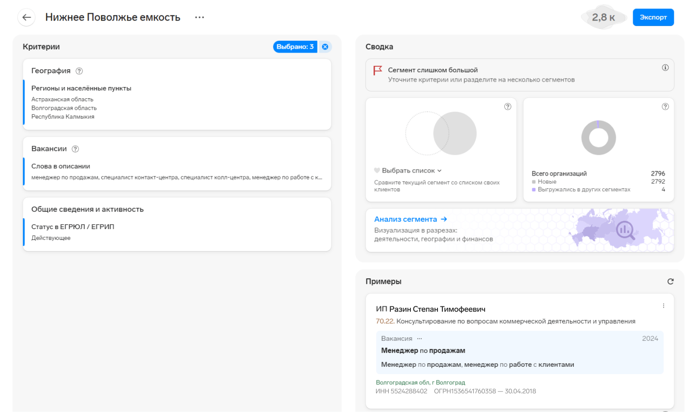Select Республика Калмыкия entry
697x412 pixels.
coord(63,117)
